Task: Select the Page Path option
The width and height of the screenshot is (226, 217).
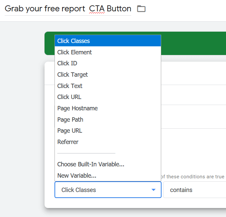Action: tap(70, 120)
